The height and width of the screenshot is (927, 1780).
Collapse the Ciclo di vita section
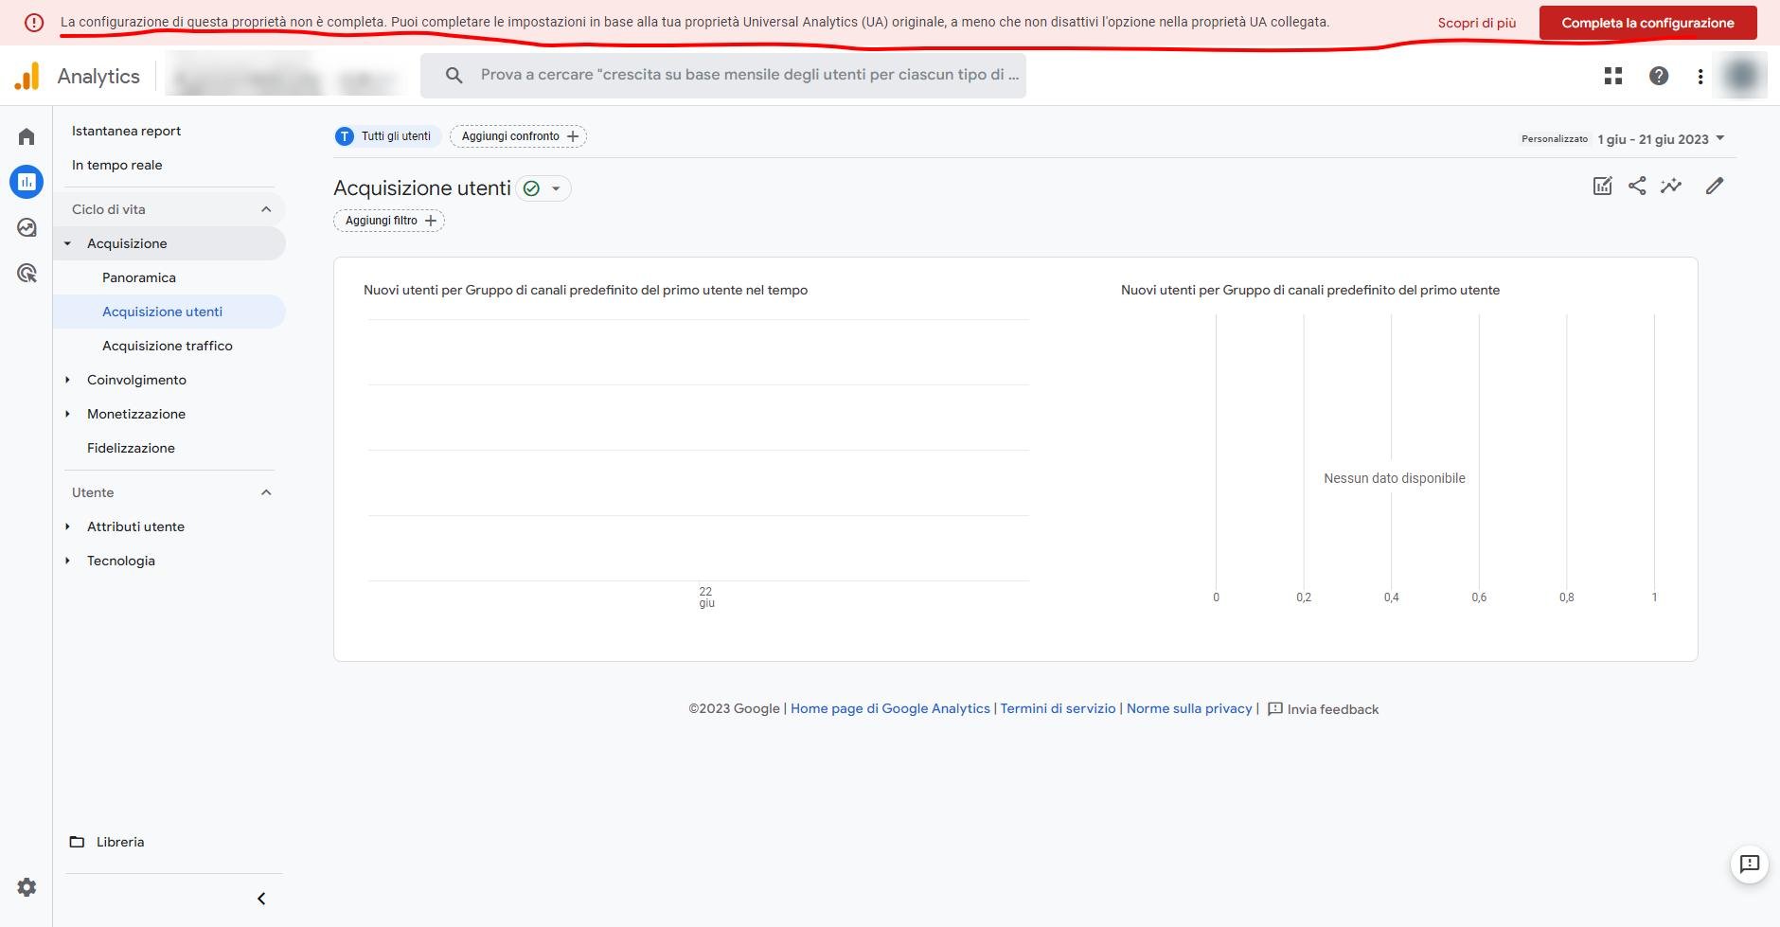pyautogui.click(x=265, y=208)
